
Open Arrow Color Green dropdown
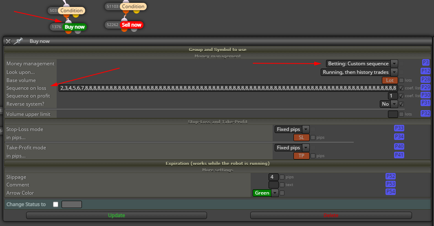pyautogui.click(x=265, y=193)
